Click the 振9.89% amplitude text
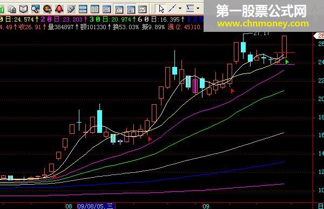 pos(153,27)
